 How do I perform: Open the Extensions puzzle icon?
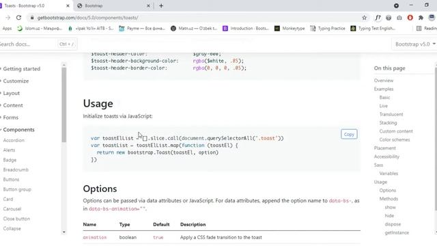[x=421, y=18]
